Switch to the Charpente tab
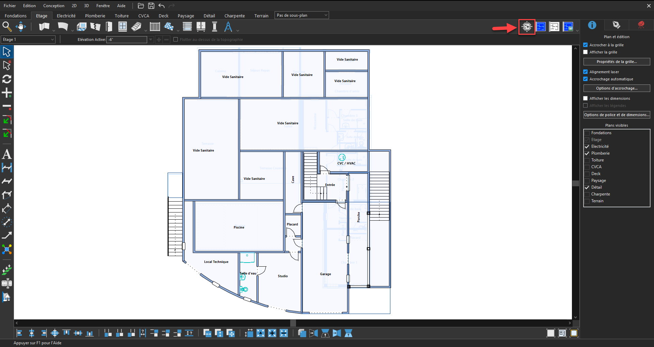Screen dimensions: 654x347 point(234,16)
